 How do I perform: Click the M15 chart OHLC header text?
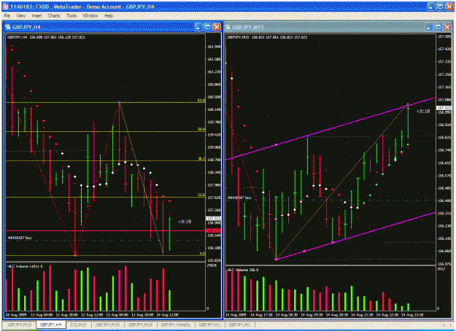pos(267,37)
